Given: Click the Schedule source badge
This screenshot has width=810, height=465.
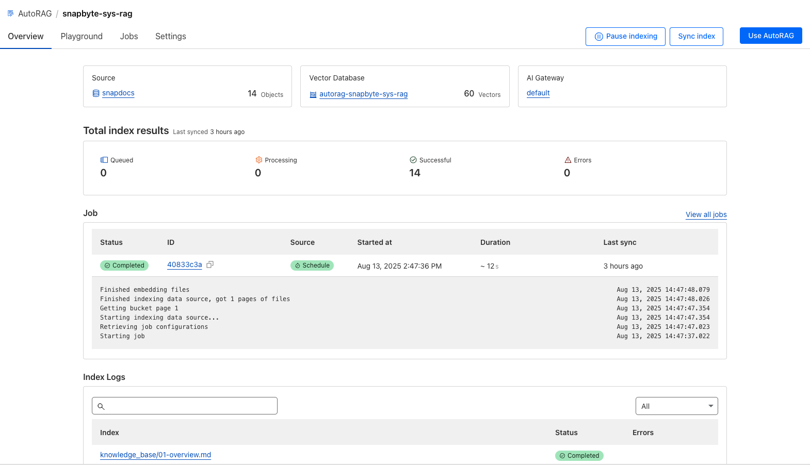Looking at the screenshot, I should tap(312, 265).
